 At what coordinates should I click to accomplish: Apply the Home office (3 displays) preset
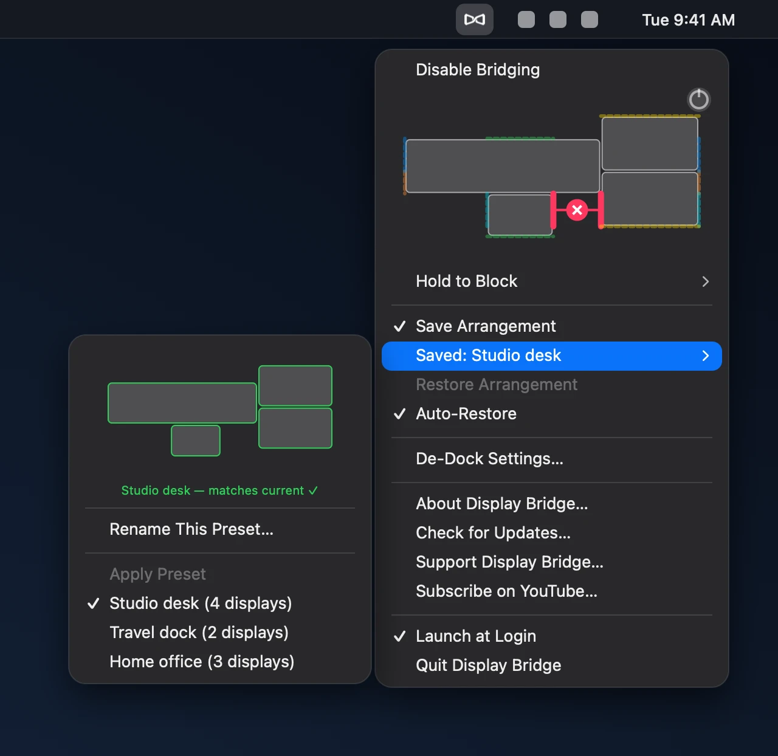point(220,662)
